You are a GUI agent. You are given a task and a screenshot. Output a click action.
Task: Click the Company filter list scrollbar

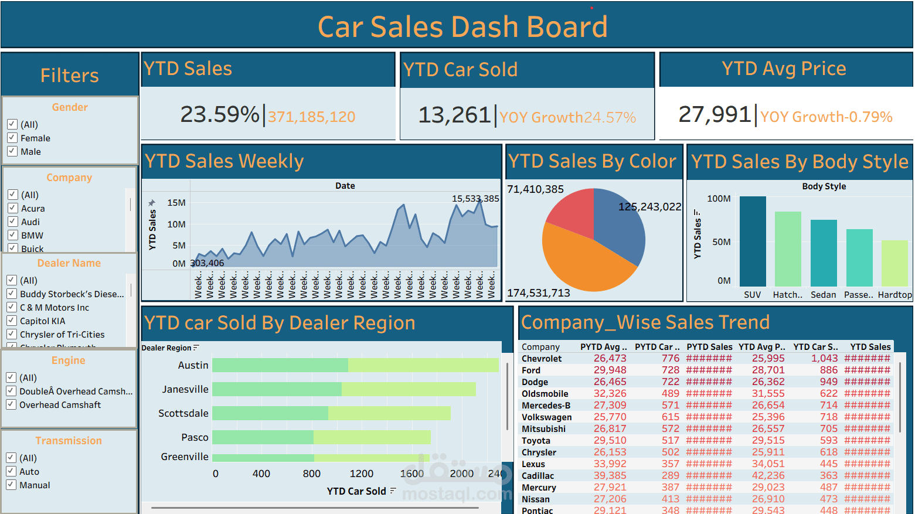coord(130,205)
